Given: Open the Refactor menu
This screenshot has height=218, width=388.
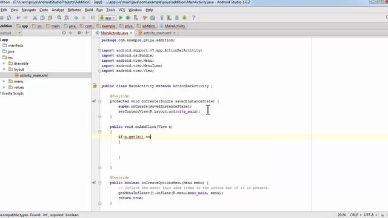Looking at the screenshot, I should tap(74, 10).
